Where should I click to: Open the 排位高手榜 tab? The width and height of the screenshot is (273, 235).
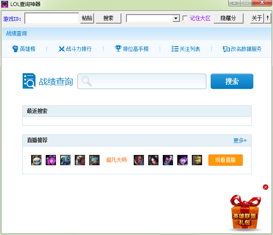[132, 49]
